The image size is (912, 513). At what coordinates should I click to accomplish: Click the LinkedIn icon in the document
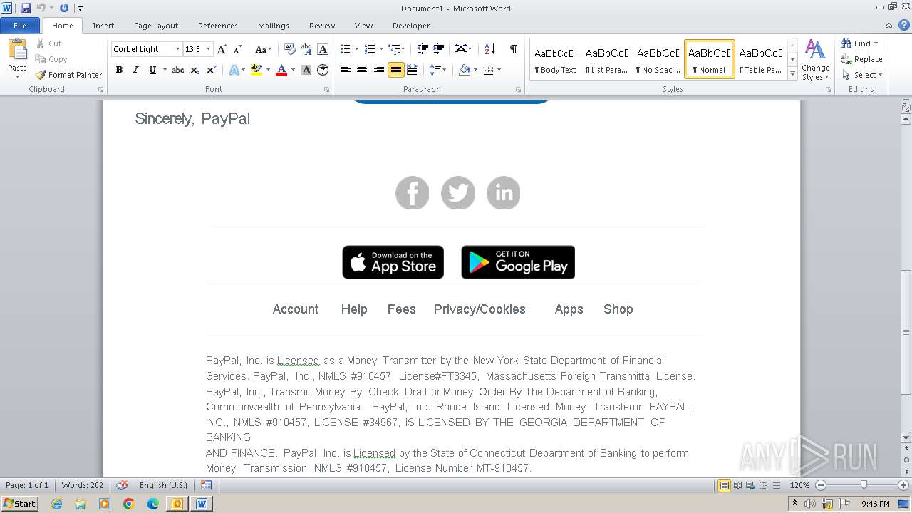coord(504,193)
